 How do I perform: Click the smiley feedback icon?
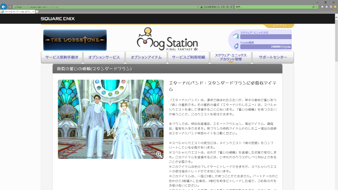tap(335, 7)
